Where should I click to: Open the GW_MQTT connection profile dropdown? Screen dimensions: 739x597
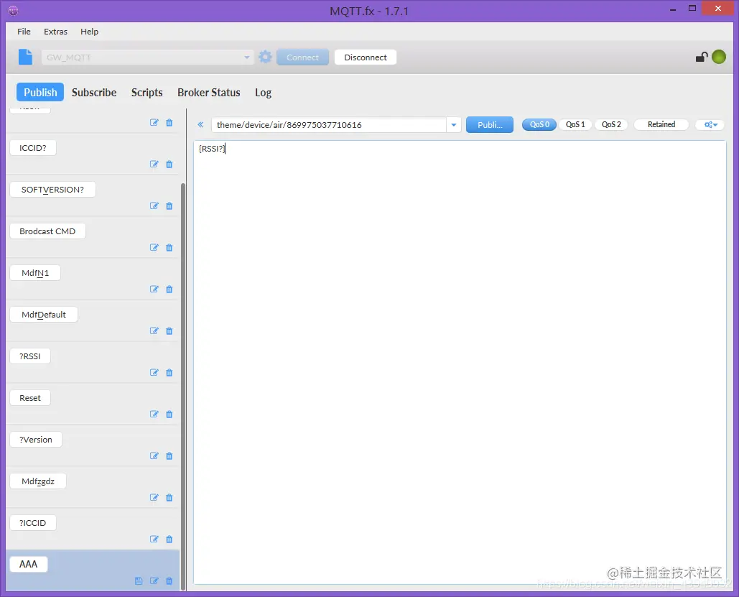point(147,57)
